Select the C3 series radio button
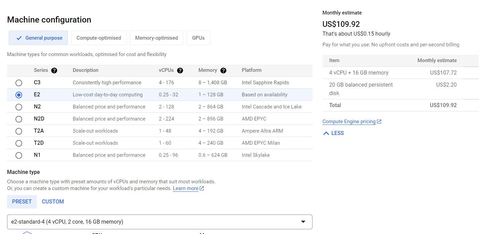Image resolution: width=488 pixels, height=234 pixels. pos(19,83)
